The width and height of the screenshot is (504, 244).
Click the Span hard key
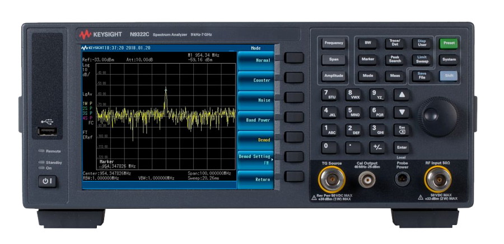[334, 60]
